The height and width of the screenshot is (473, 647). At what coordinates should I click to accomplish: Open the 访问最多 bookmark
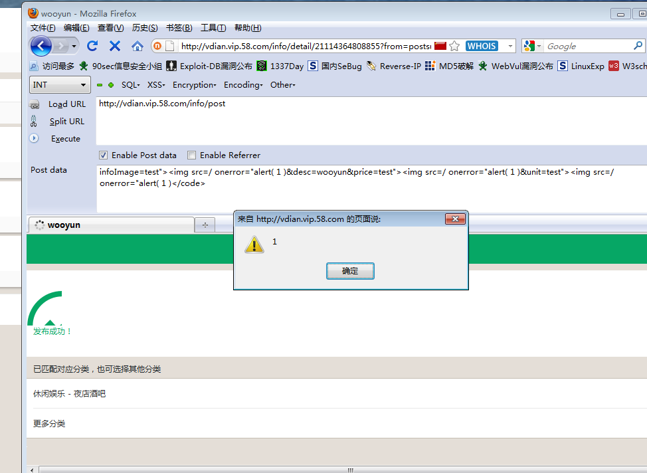pos(52,66)
